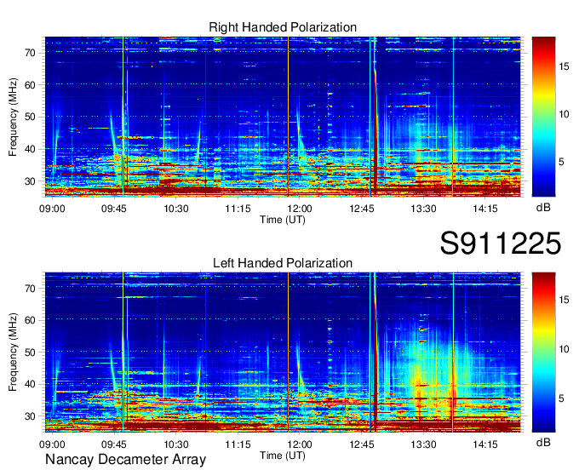Click Time (UT) label under Left Handed plot
The height and width of the screenshot is (470, 579).
pos(283,456)
